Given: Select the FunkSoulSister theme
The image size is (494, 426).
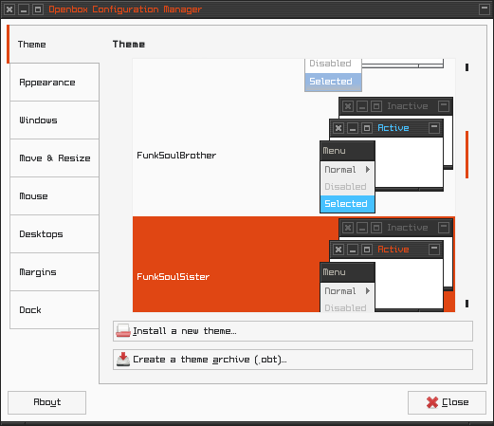Looking at the screenshot, I should coord(294,265).
